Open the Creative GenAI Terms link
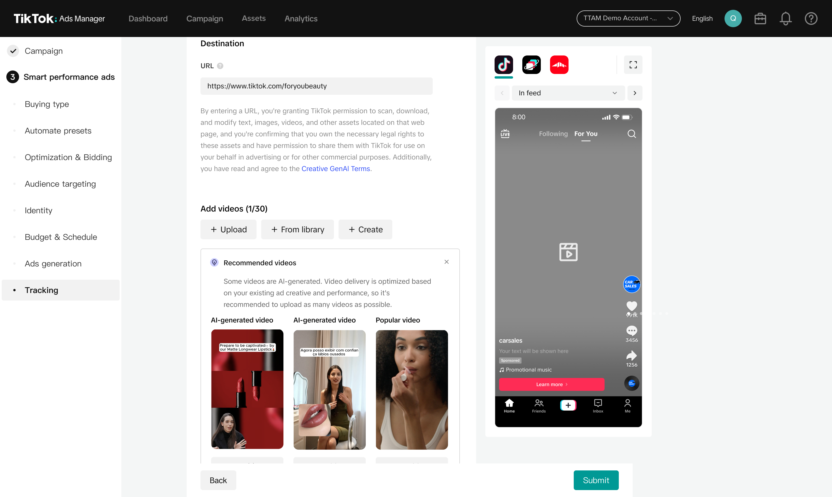This screenshot has width=832, height=497. (335, 169)
